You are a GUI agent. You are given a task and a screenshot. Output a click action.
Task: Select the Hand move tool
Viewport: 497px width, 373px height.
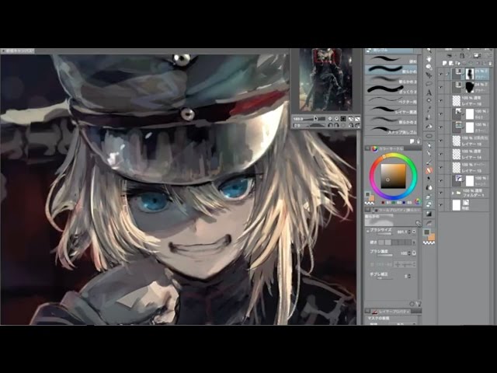pyautogui.click(x=429, y=59)
